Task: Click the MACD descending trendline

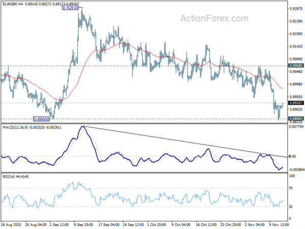Action: [x=185, y=141]
